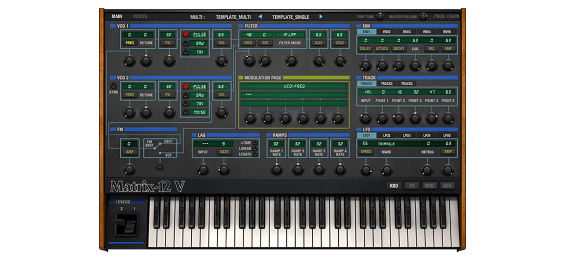The width and height of the screenshot is (565, 260).
Task: Toggle the LAG LEGATO switch
Action: (255, 154)
